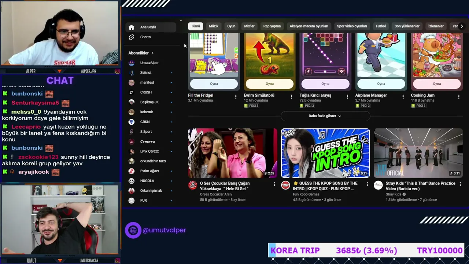Select the Son yüklenenler chip
Viewport: 469px width, 264px height.
(x=407, y=26)
